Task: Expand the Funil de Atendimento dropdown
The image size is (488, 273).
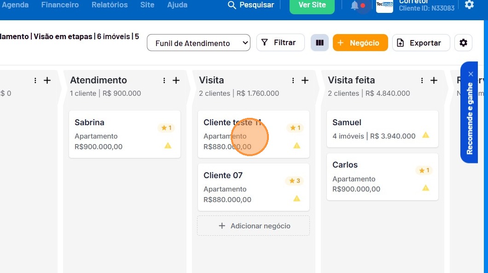Action: (x=198, y=43)
